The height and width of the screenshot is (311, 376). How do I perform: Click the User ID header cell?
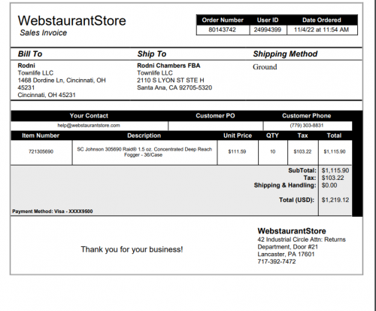268,20
